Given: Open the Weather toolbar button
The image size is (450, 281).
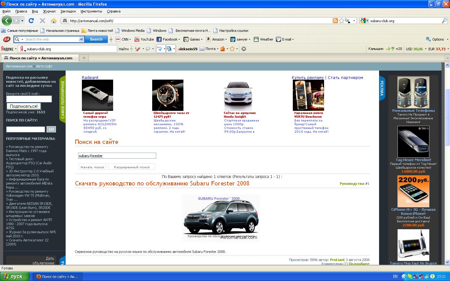Looking at the screenshot, I should click(263, 39).
